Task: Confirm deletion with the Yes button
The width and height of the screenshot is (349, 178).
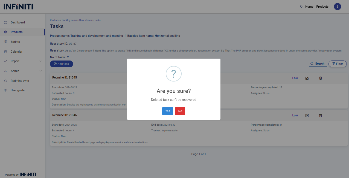Action: [x=167, y=111]
